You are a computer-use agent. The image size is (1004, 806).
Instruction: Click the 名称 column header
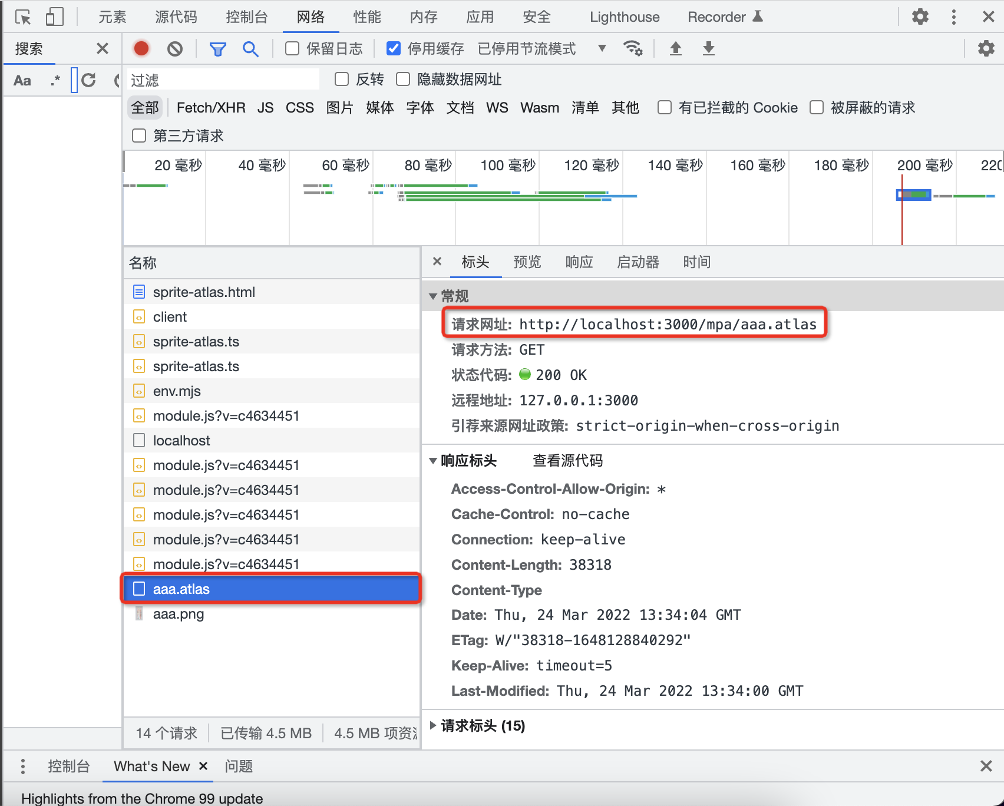pos(272,263)
